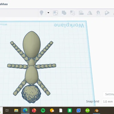Open File Explorer from the taskbar

(16, 111)
